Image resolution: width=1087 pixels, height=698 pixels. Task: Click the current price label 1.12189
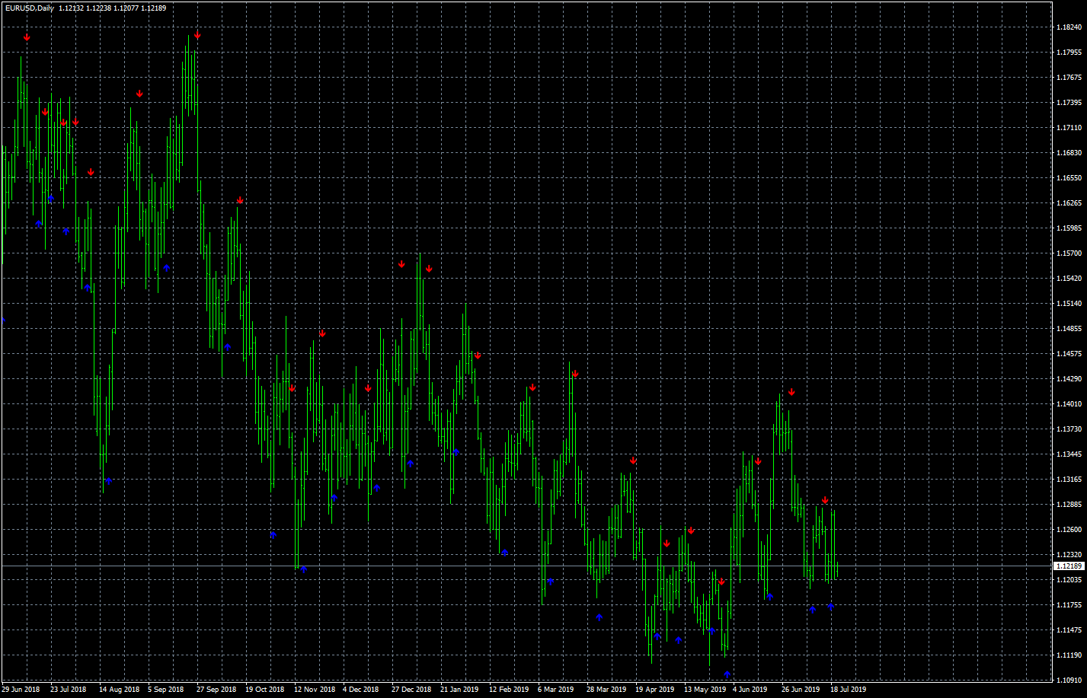(x=1069, y=566)
